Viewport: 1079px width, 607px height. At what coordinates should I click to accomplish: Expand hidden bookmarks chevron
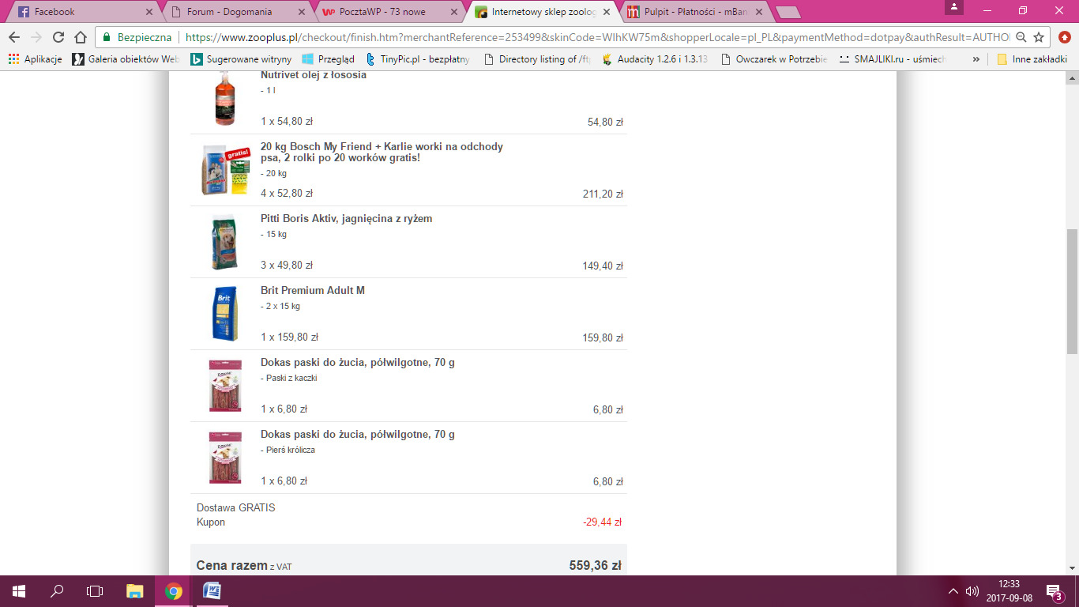(976, 59)
